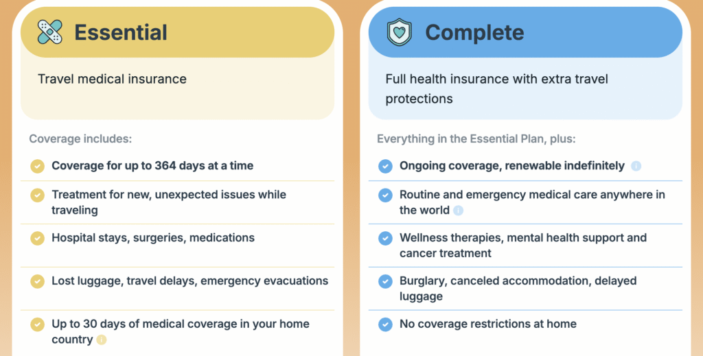Click the heart shield icon beside Complete
703x356 pixels.
click(x=399, y=32)
